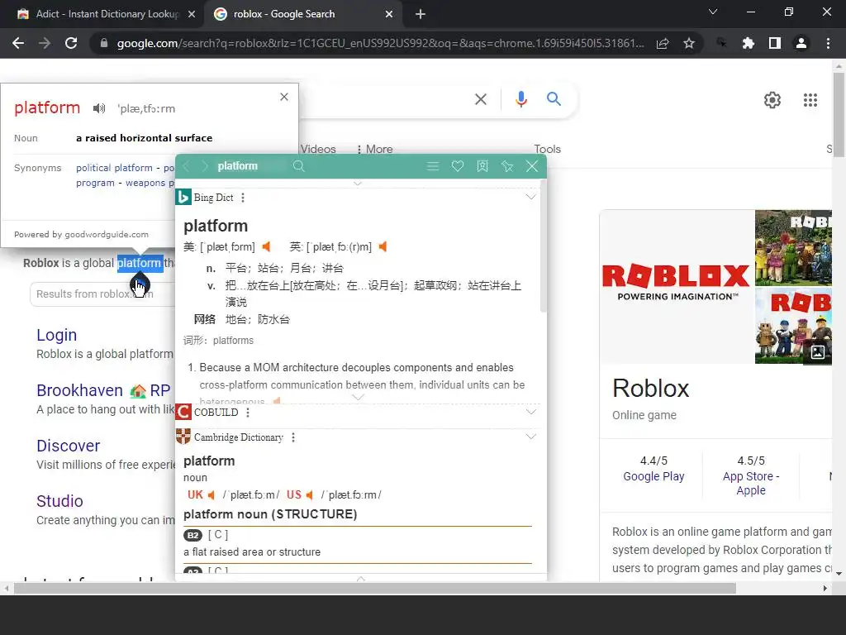Click the notebook bookmark icon in the dictionary panel
This screenshot has height=635, width=846.
[482, 165]
